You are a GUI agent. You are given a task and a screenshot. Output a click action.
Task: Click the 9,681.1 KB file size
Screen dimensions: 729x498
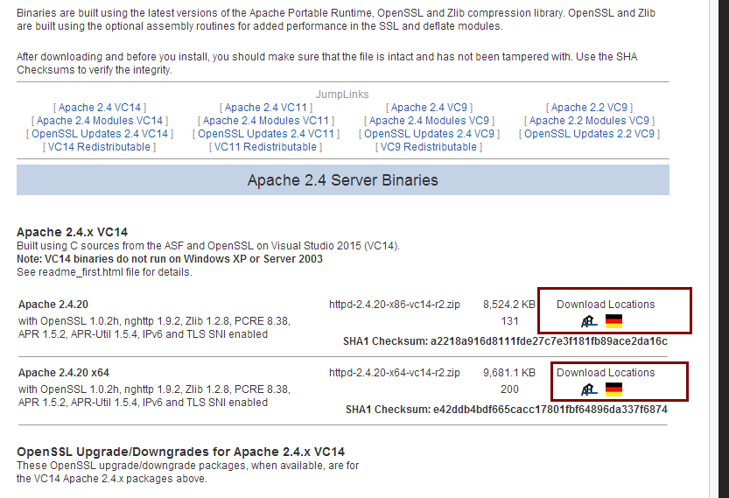[509, 373]
